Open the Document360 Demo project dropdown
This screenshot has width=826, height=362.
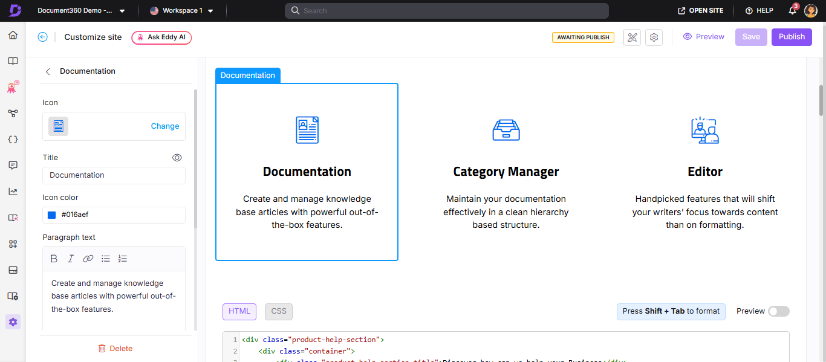click(81, 11)
